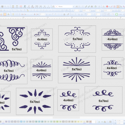Open the dropdown next to the None field
The image size is (125, 125).
click(x=73, y=6)
